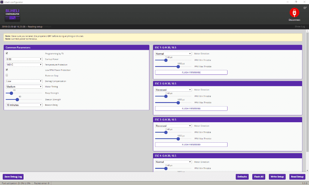309x185 pixels.
Task: Click the propellers Off warning note
Action: pos(44,36)
